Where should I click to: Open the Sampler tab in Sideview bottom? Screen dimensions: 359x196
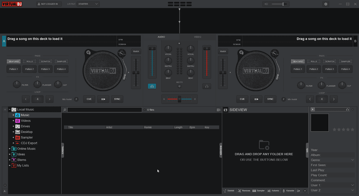258,191
